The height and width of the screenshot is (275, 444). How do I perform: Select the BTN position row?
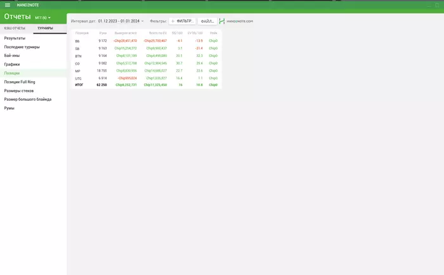(x=146, y=56)
